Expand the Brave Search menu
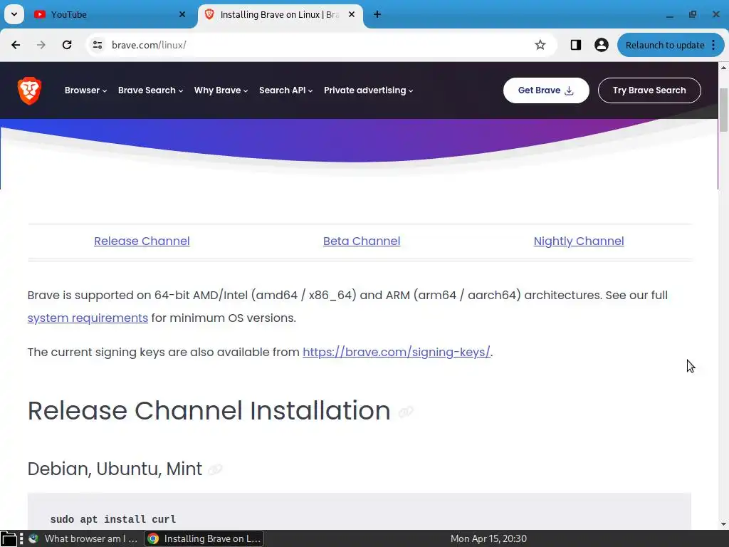This screenshot has height=547, width=729. (151, 90)
